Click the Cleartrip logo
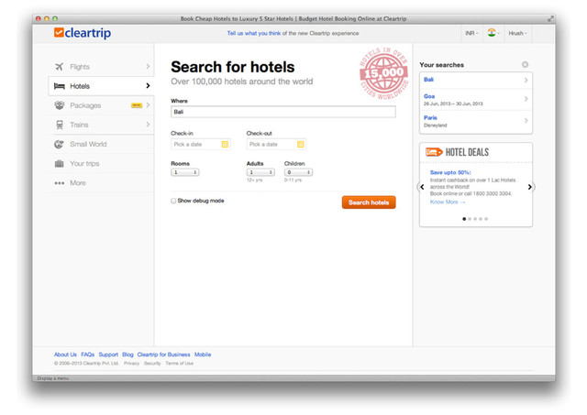The height and width of the screenshot is (415, 587). click(83, 33)
